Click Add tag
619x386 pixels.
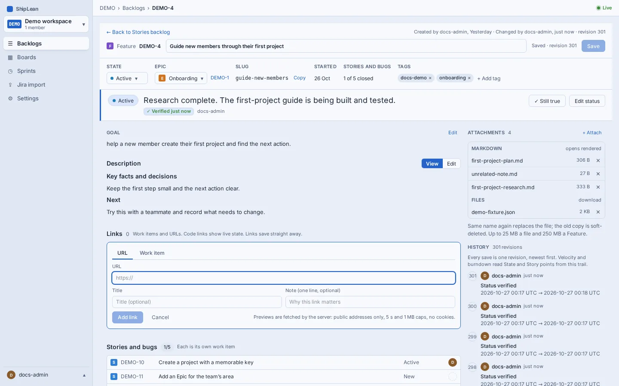489,78
